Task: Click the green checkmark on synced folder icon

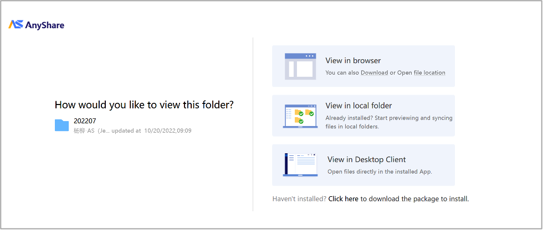Action: tap(311, 113)
